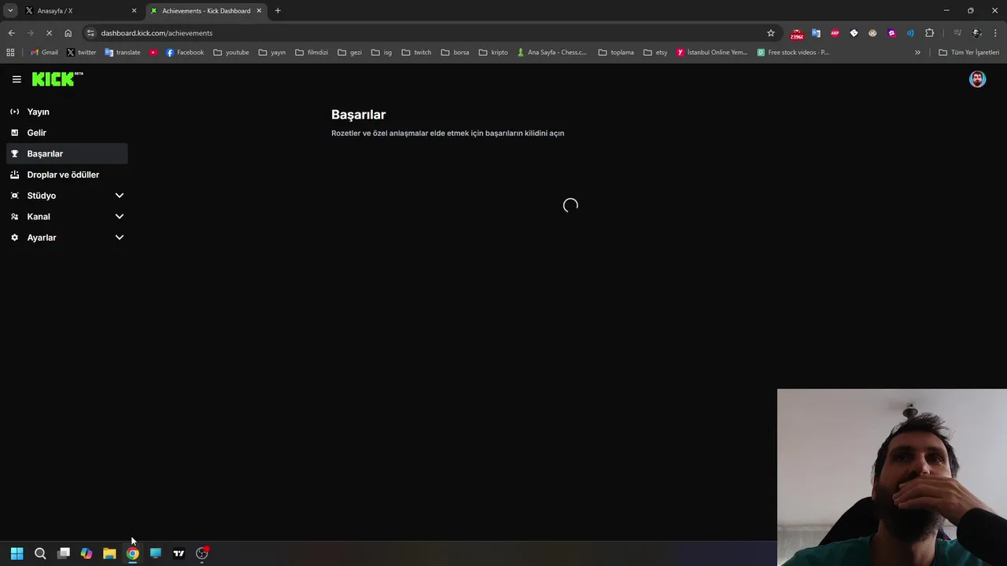Image resolution: width=1007 pixels, height=566 pixels.
Task: Open the white diamond tag extension
Action: pos(854,33)
